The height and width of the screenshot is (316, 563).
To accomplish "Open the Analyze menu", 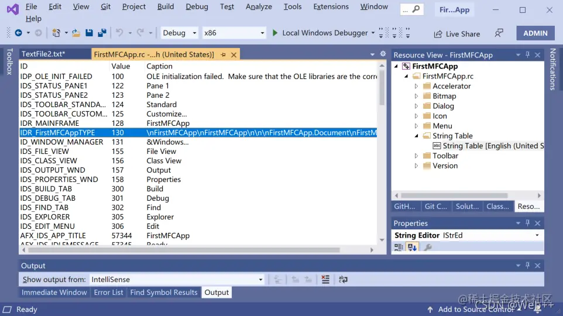I will coord(259,6).
